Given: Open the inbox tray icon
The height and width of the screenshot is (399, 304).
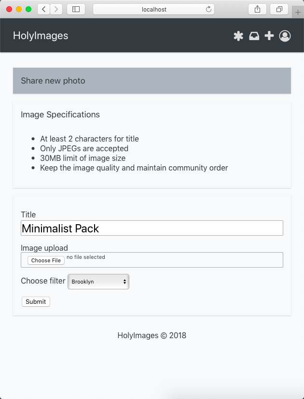Looking at the screenshot, I should pyautogui.click(x=254, y=36).
